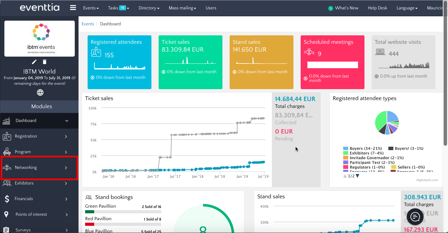Open the Language dropdown
The height and width of the screenshot is (233, 448).
click(x=407, y=8)
